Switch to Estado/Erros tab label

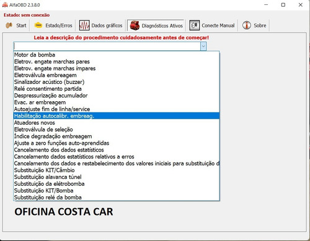(59, 25)
